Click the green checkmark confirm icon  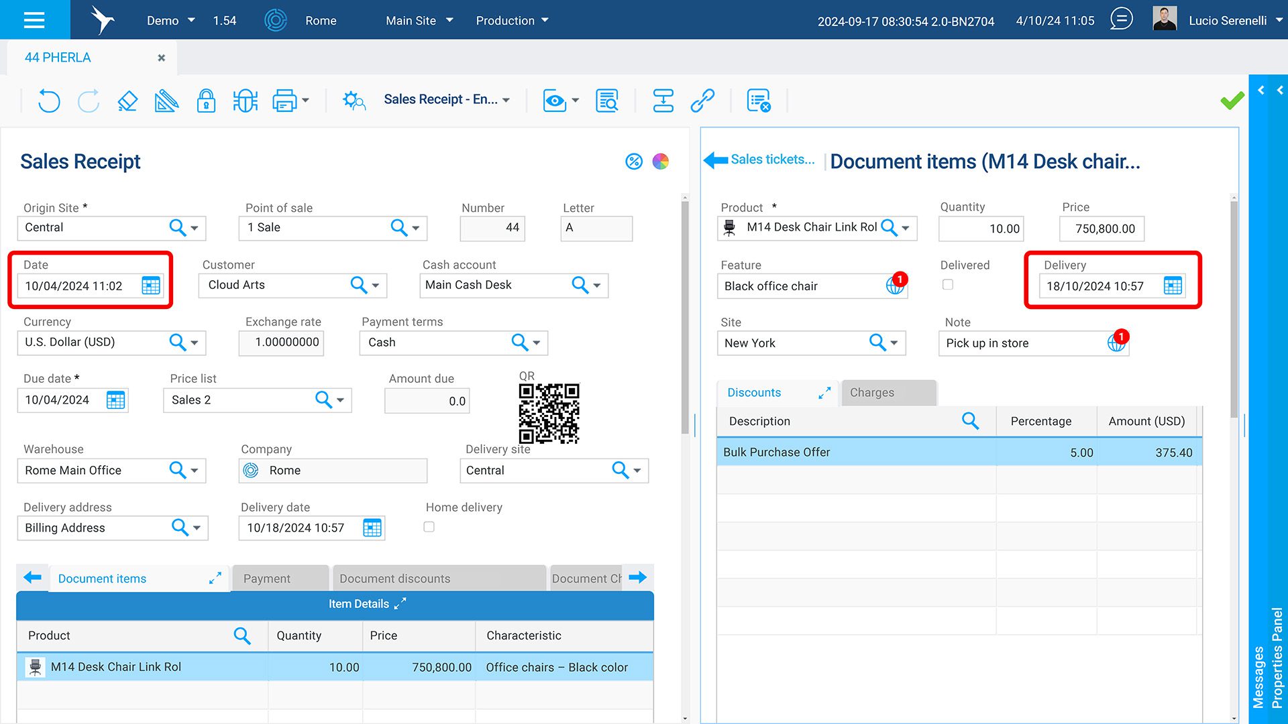pyautogui.click(x=1232, y=101)
